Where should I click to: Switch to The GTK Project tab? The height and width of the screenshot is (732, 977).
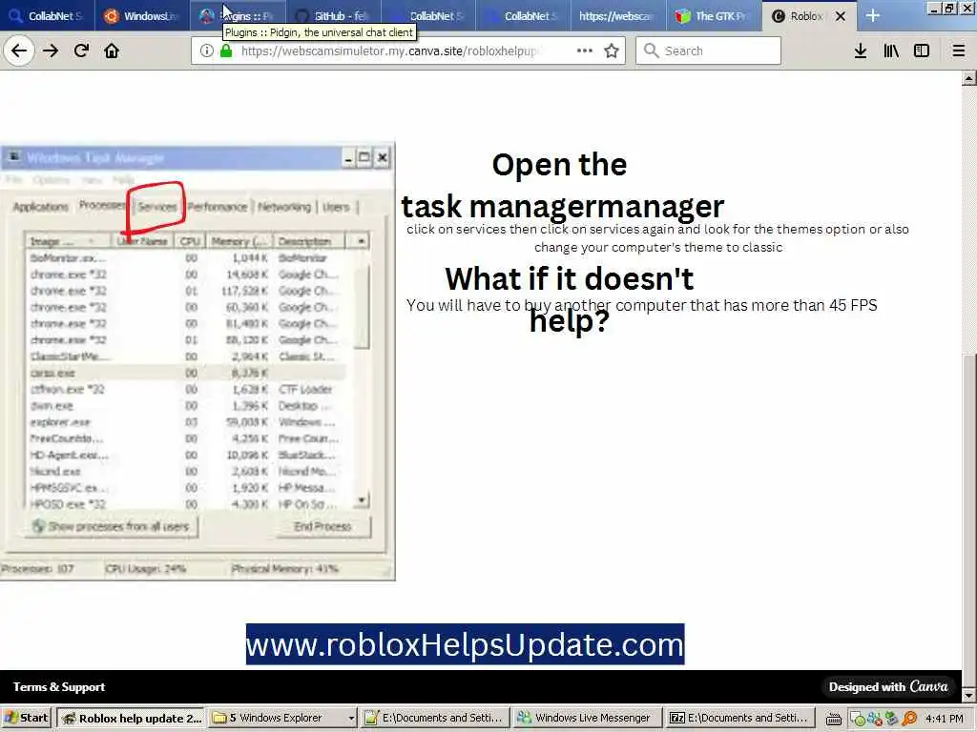click(x=714, y=16)
